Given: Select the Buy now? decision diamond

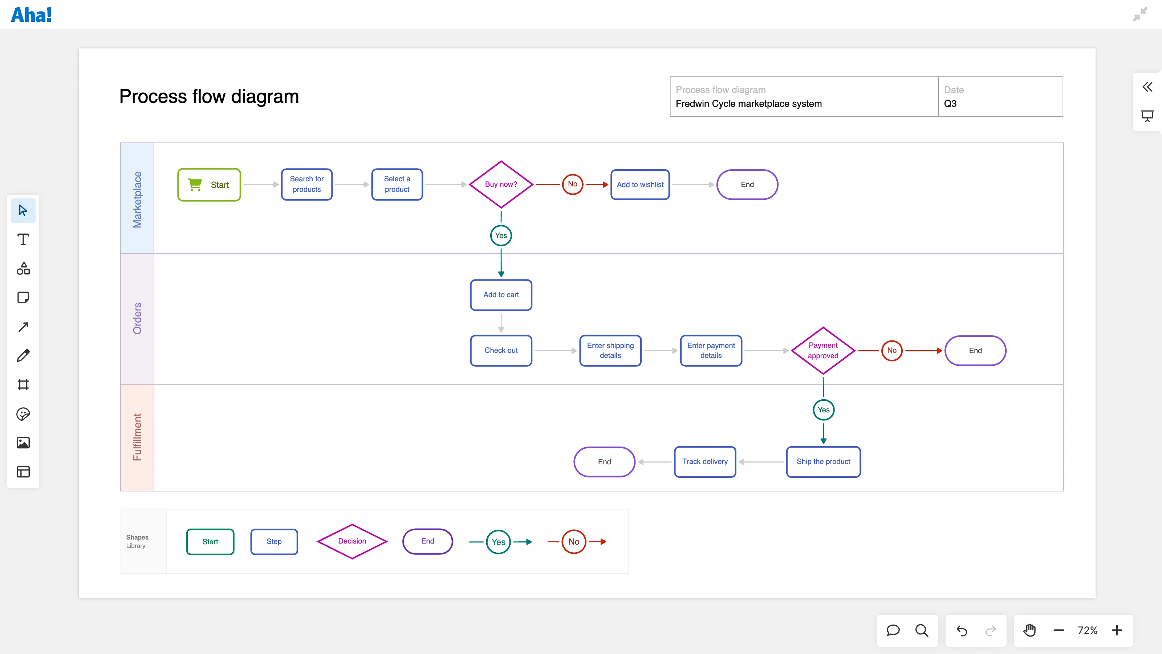Looking at the screenshot, I should [x=501, y=184].
